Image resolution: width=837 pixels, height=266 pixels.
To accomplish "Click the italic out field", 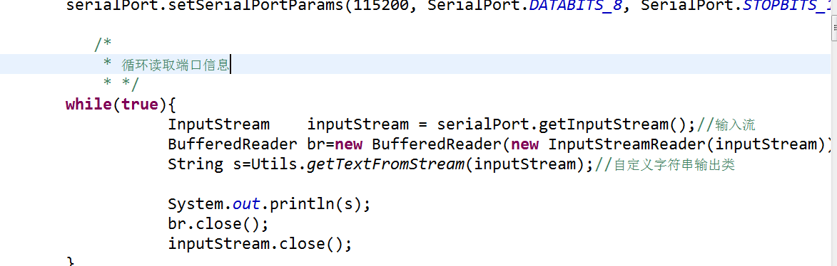I will pos(246,204).
